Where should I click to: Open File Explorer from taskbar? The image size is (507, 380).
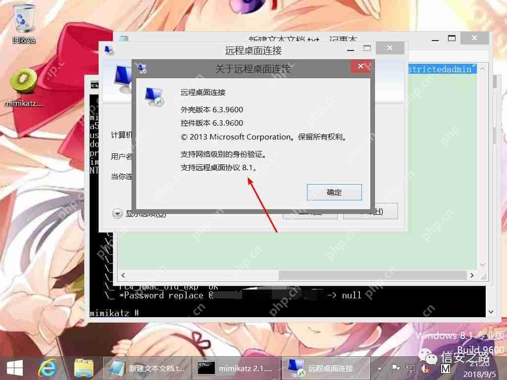point(84,368)
